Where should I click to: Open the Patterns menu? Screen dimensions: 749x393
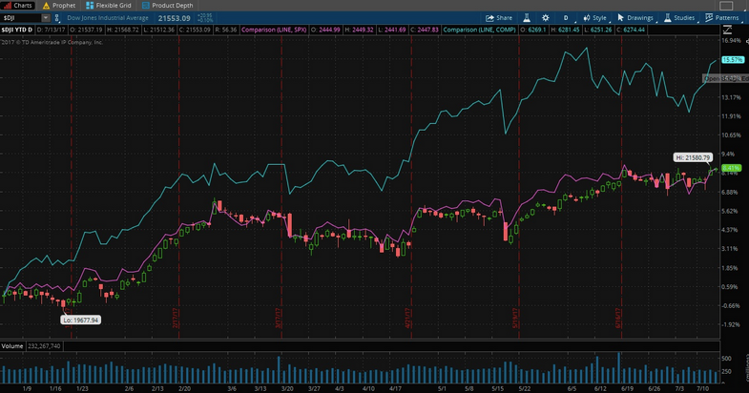[x=721, y=18]
